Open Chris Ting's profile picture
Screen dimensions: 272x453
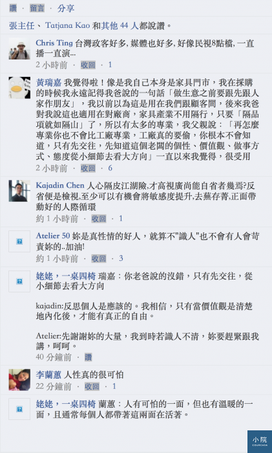[19, 49]
